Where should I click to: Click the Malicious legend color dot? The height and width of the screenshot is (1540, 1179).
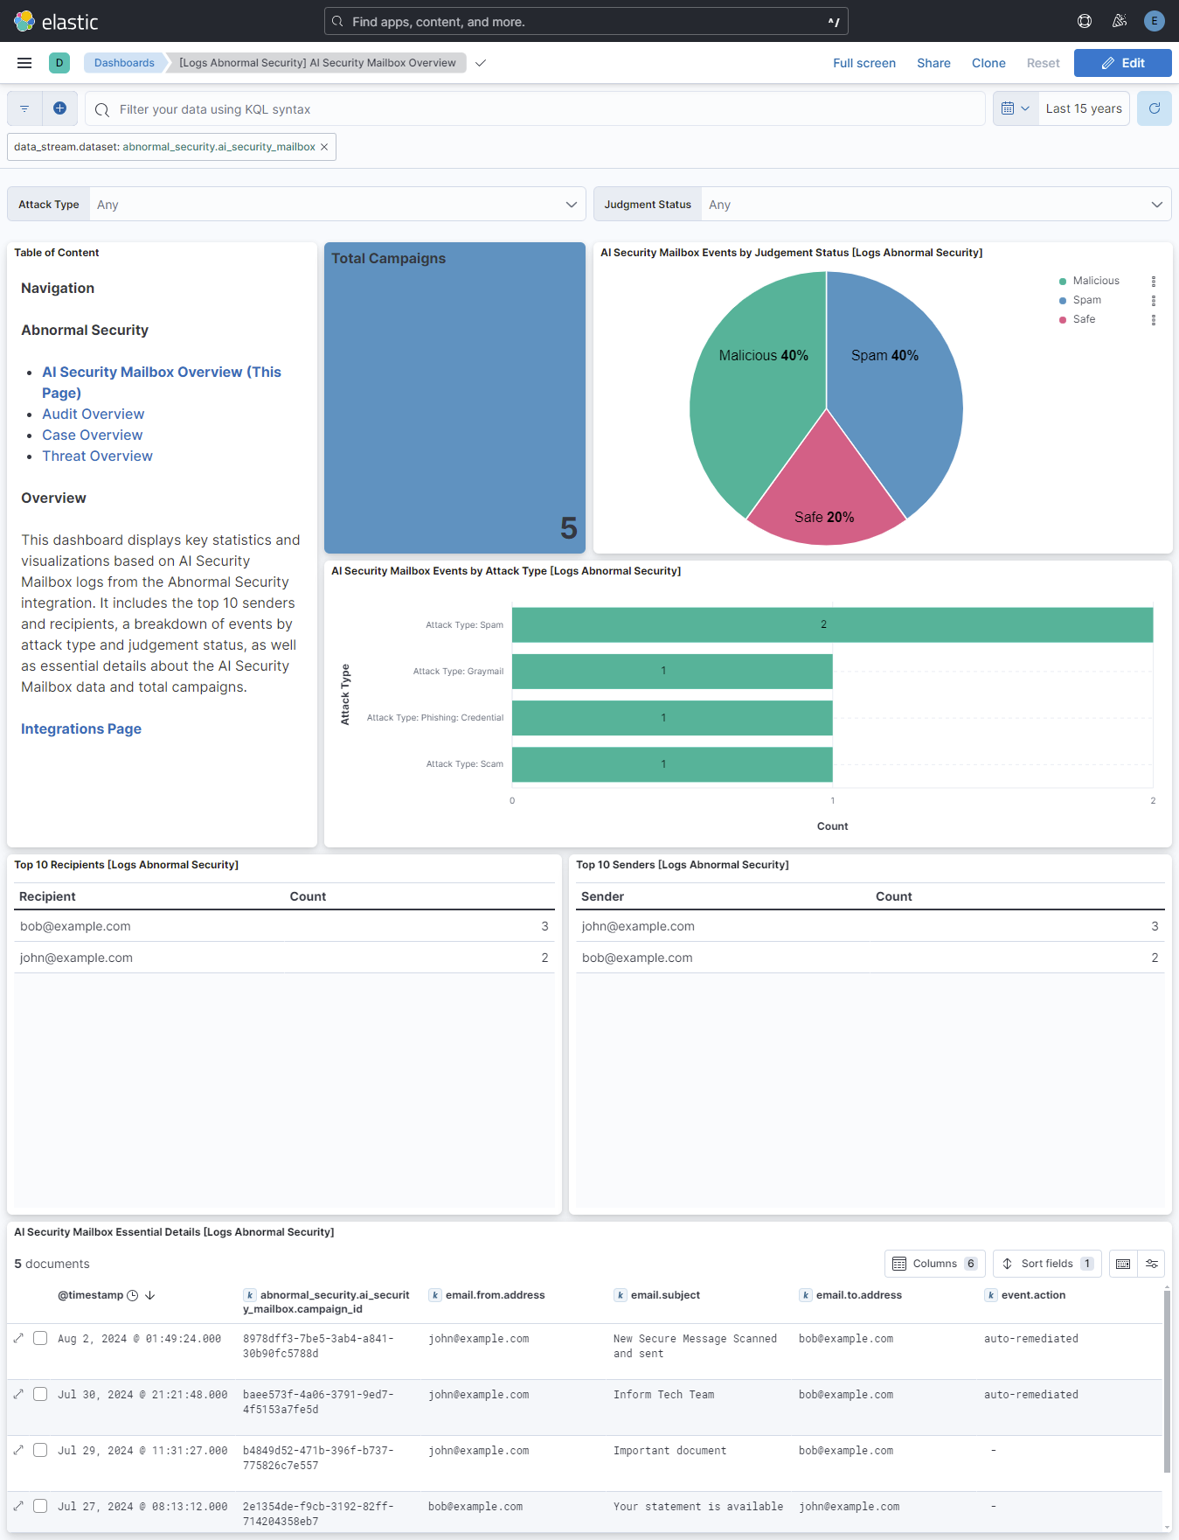coord(1063,281)
